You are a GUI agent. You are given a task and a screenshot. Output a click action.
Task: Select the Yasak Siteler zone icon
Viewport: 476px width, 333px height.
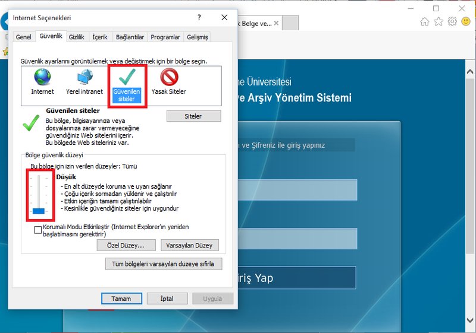pyautogui.click(x=168, y=77)
